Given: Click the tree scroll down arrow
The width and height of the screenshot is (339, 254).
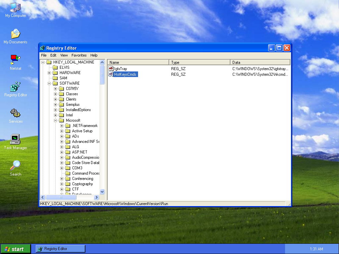Looking at the screenshot, I should 102,191.
